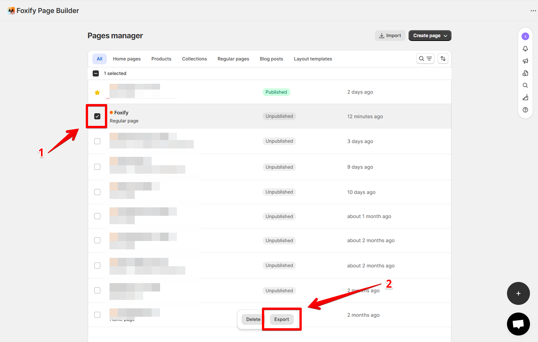538x342 pixels.
Task: Click the '9 days ago' timestamp
Action: pyautogui.click(x=360, y=167)
